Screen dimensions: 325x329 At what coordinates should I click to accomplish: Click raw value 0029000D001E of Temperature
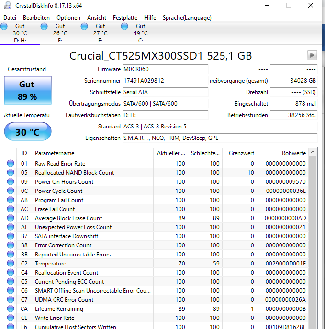[285, 263]
